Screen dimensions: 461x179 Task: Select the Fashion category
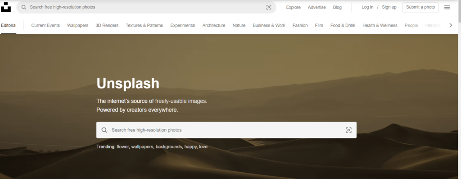pos(300,25)
